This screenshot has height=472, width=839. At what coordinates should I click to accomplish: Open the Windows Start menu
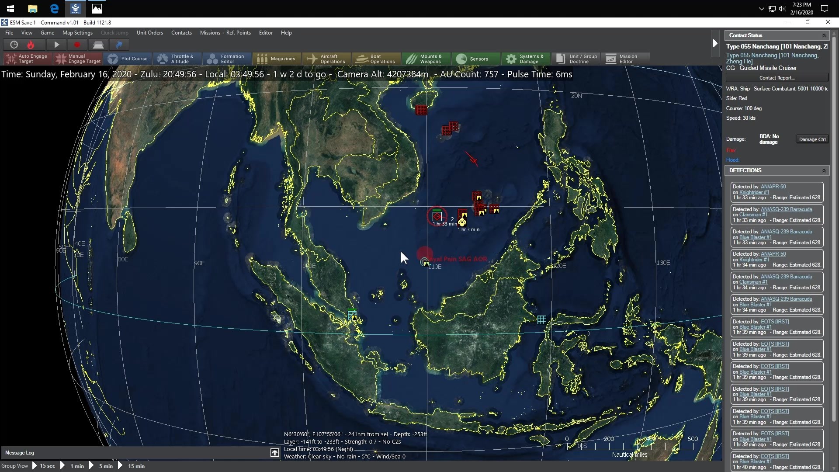point(10,9)
